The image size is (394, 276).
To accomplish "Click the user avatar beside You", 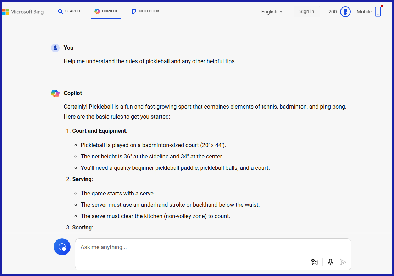I will (55, 48).
